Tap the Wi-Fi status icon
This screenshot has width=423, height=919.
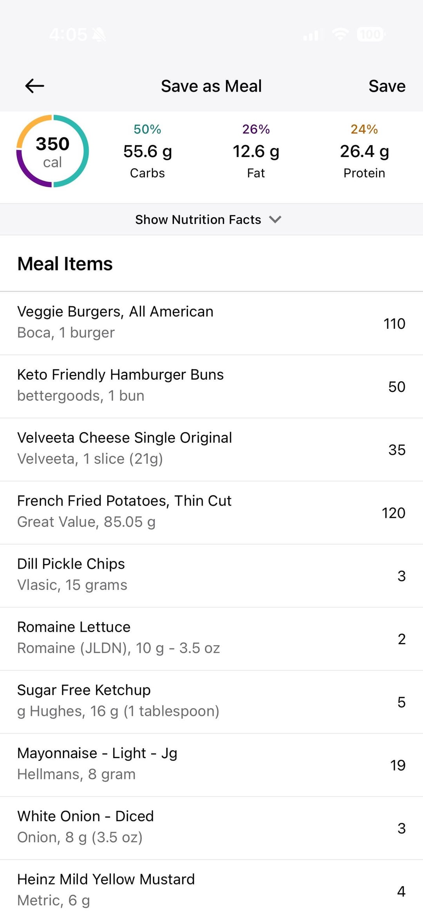(340, 34)
